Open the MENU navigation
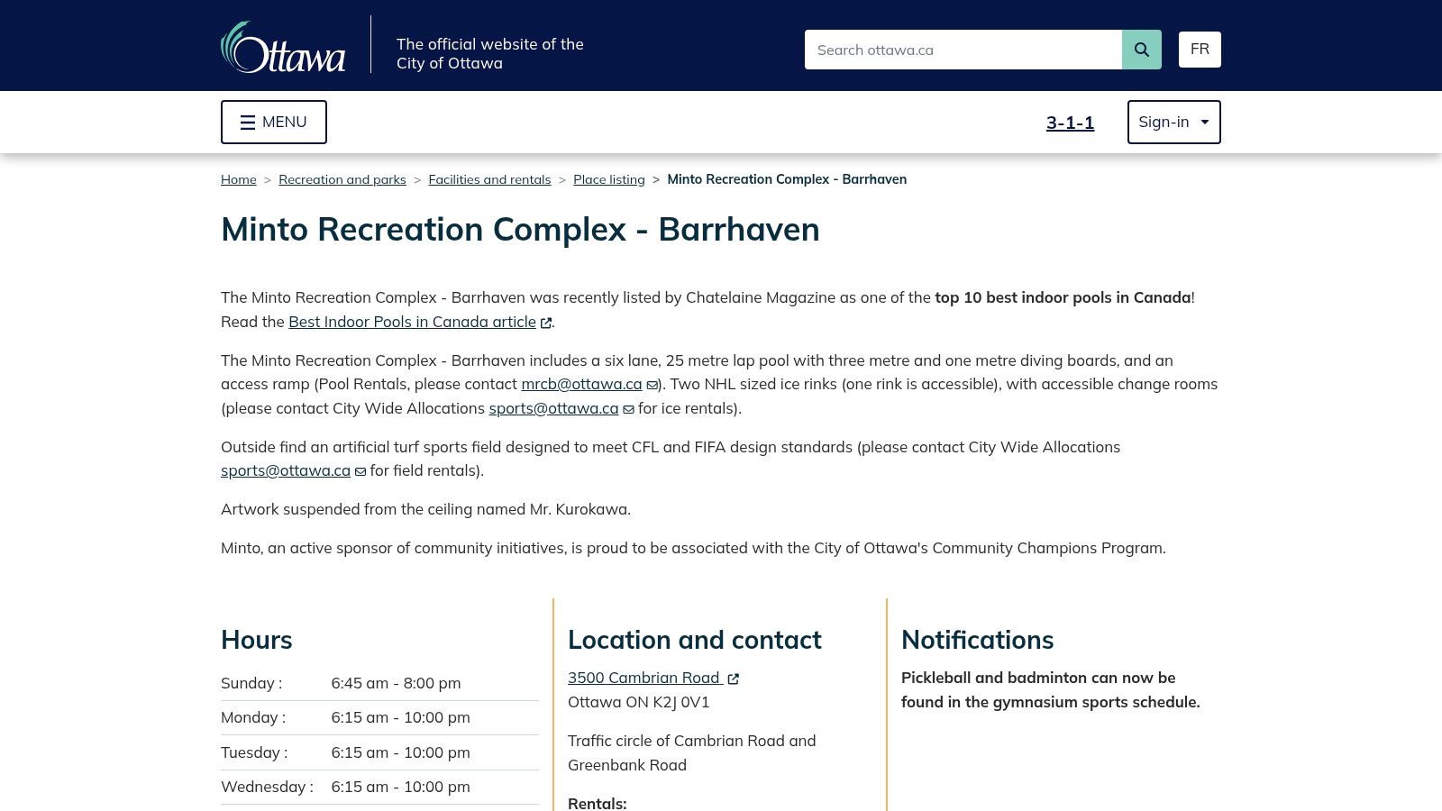The image size is (1442, 811). [x=273, y=122]
